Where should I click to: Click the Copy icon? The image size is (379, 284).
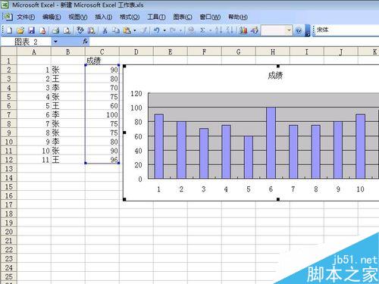pos(116,30)
